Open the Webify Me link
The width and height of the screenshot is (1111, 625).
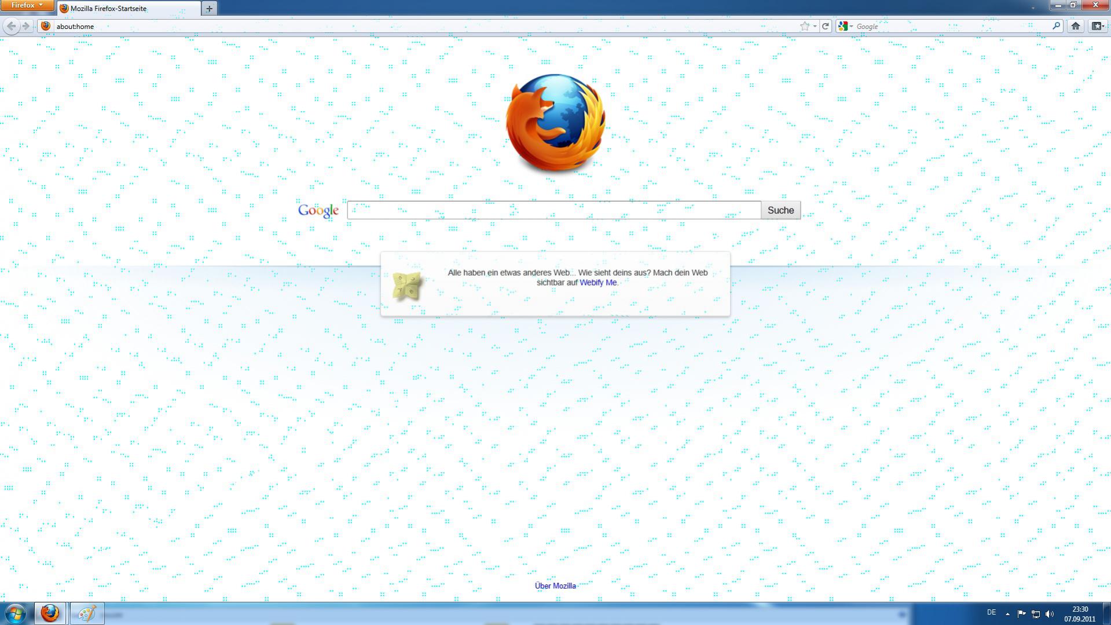(x=598, y=283)
